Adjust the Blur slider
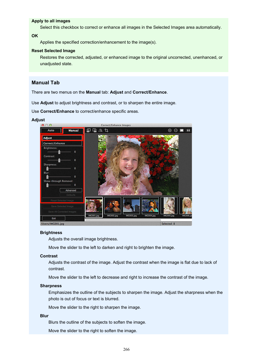The width and height of the screenshot is (253, 359). (x=59, y=177)
